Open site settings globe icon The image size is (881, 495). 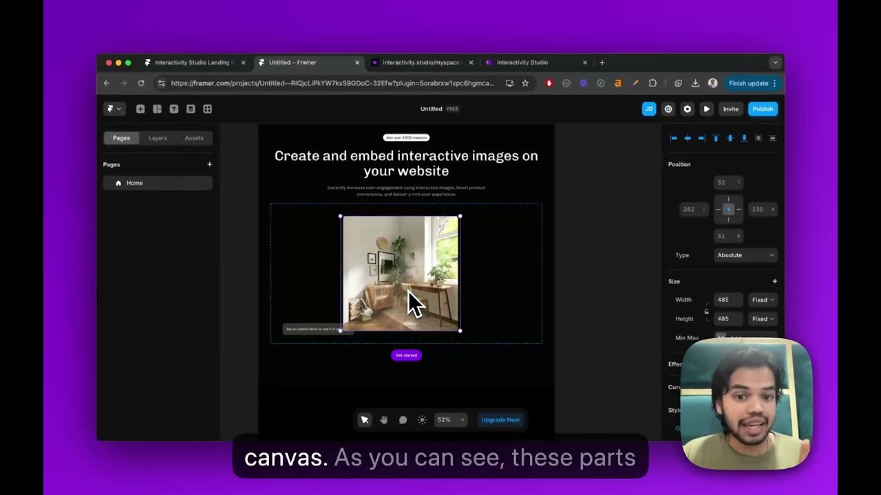tap(668, 109)
